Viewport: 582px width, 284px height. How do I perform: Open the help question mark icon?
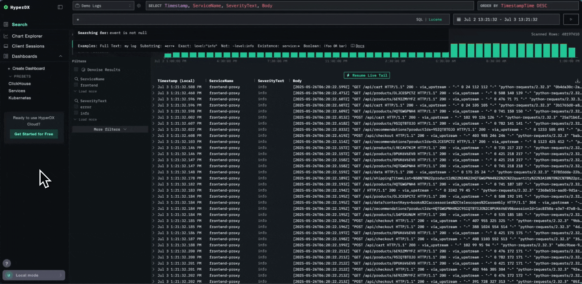[x=7, y=263]
